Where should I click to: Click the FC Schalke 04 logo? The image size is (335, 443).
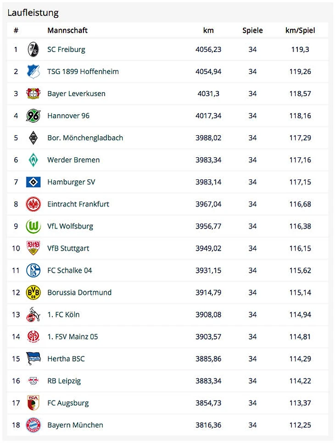(x=33, y=270)
